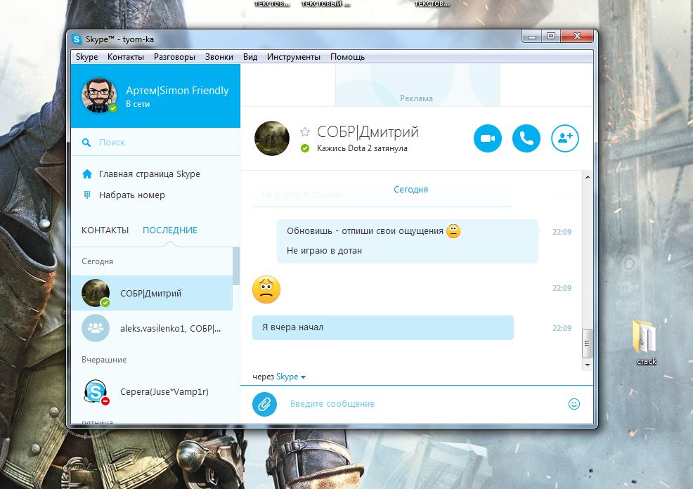
Task: Switch to the ПОСЛЕДНИЕ tab
Action: point(170,230)
